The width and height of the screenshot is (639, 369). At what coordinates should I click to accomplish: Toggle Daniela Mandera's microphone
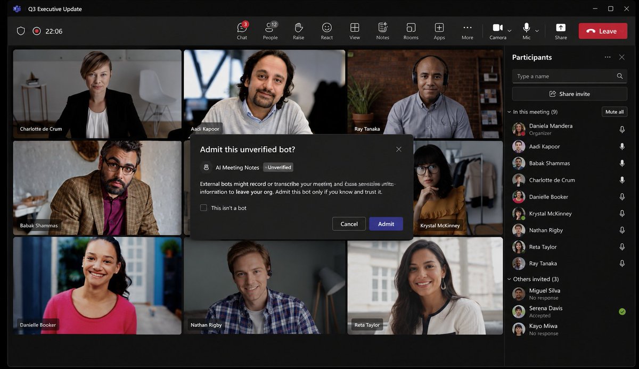(x=622, y=129)
